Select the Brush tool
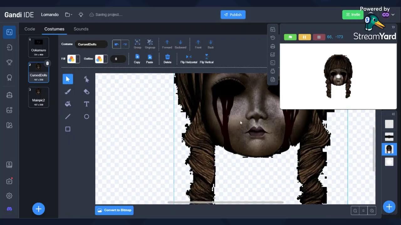Viewport: 401px width, 225px height. (x=68, y=92)
